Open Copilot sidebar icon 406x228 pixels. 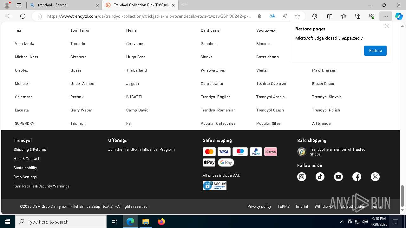[x=399, y=16]
